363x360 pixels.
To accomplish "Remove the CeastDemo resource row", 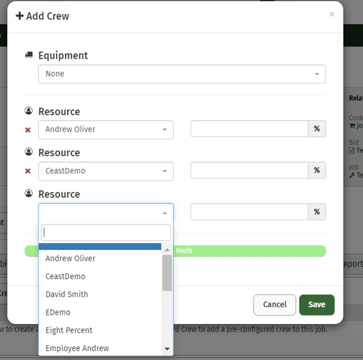I will (28, 171).
